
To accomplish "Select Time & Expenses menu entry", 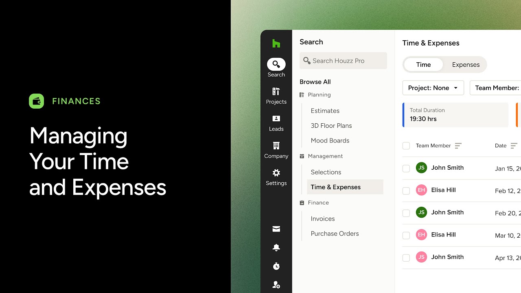I will [345, 187].
